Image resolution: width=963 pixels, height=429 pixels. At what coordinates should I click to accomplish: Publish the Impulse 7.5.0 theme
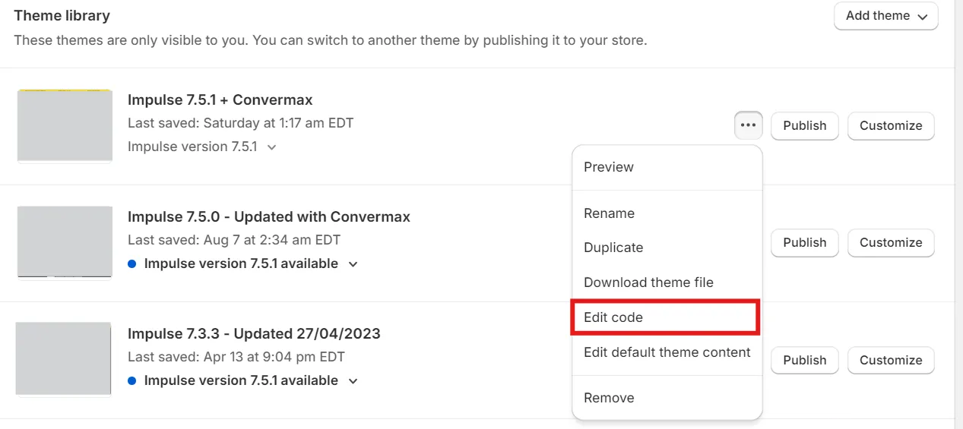coord(804,243)
